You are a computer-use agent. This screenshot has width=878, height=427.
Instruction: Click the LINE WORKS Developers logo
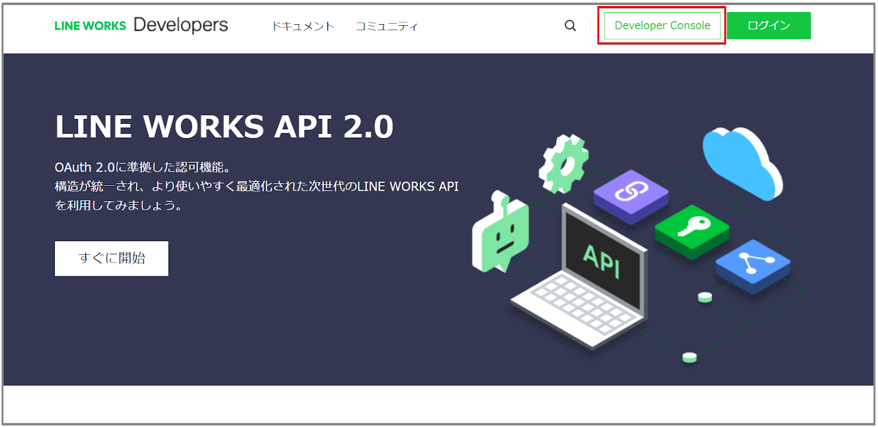(x=141, y=25)
